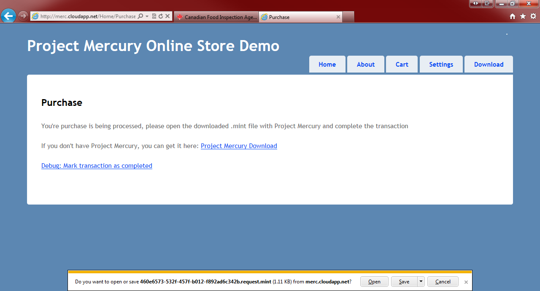Toggle the Compatibility View icon
Screen dimensions: 540x291
coord(154,16)
